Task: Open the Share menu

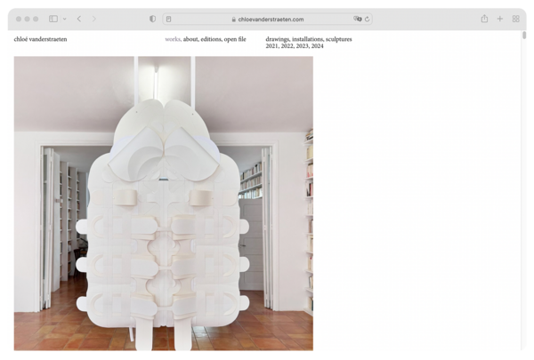Action: point(484,19)
